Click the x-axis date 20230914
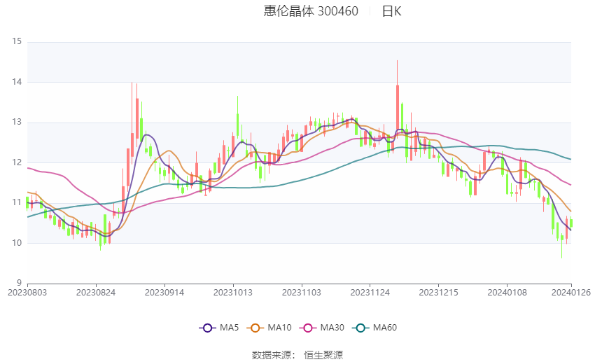 (164, 293)
